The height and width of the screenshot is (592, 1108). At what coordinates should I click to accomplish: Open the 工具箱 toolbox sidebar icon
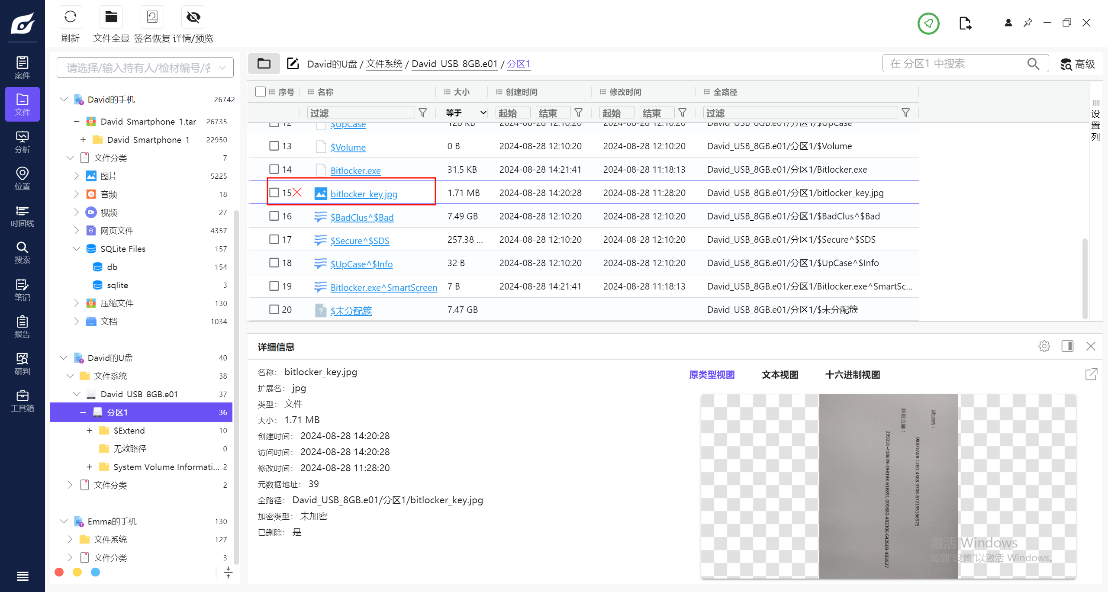coord(22,401)
